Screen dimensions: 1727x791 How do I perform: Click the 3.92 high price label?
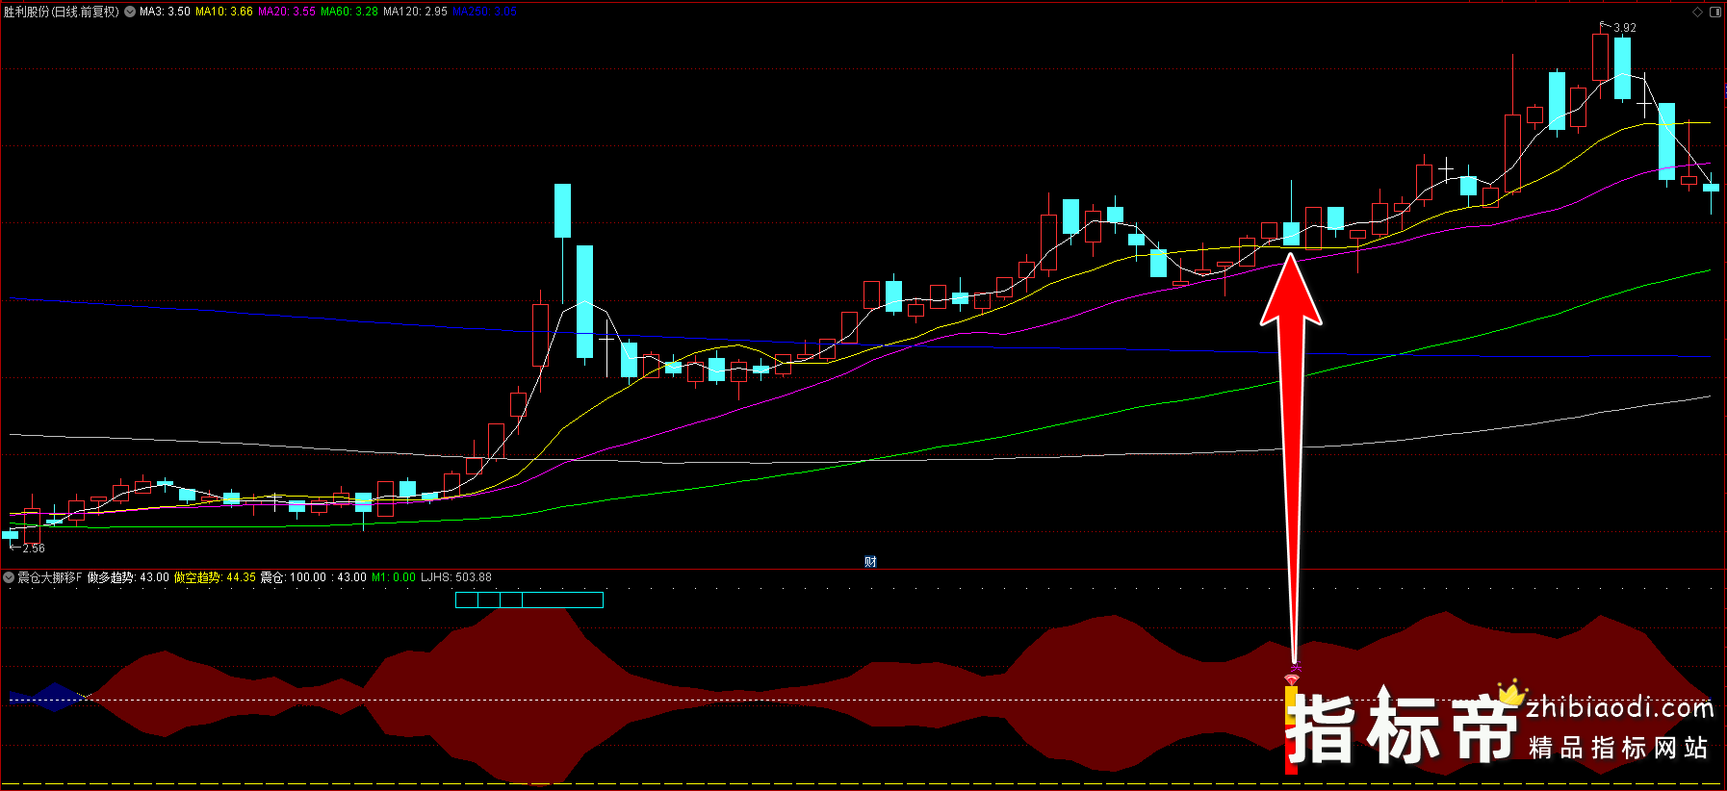[1625, 28]
